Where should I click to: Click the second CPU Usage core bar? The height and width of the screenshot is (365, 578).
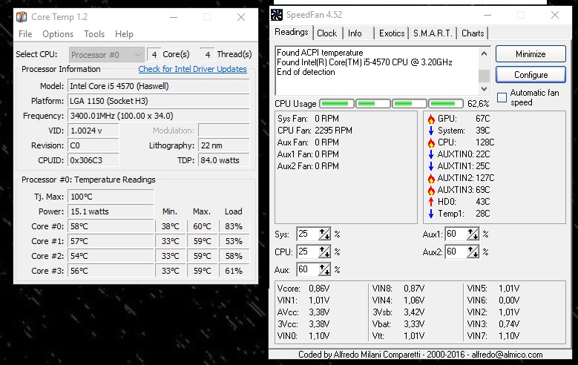click(x=372, y=104)
